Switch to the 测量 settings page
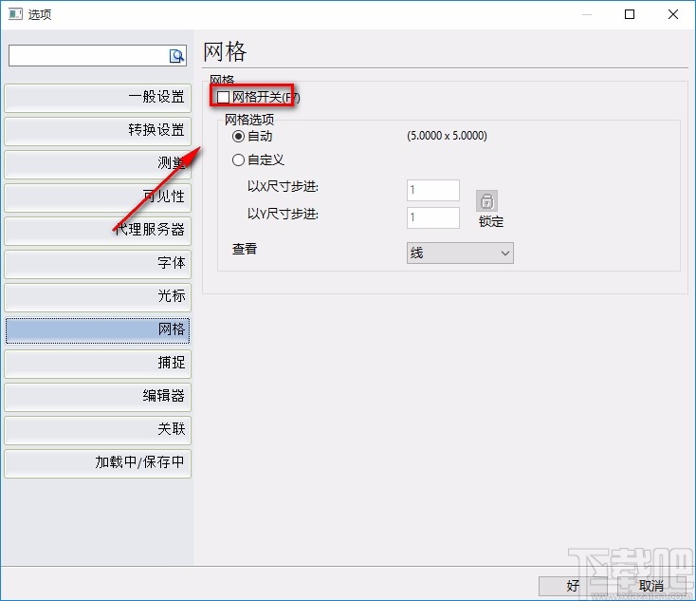696x601 pixels. [98, 163]
